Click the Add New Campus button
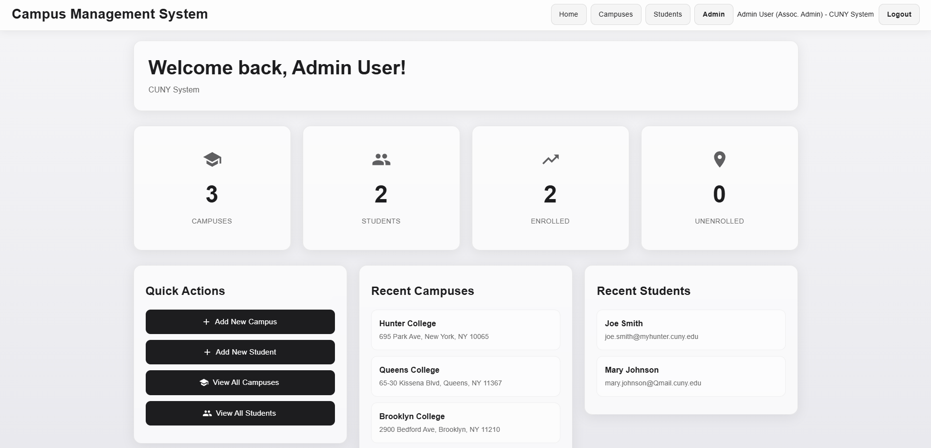 tap(240, 321)
